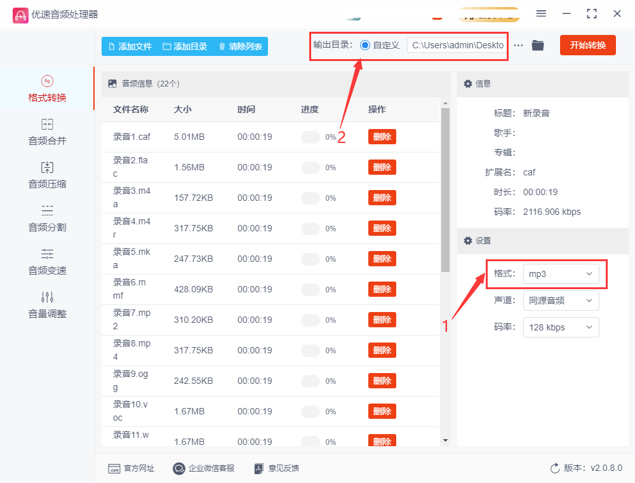
Task: Click the size cell 5.01MB
Action: click(x=189, y=137)
